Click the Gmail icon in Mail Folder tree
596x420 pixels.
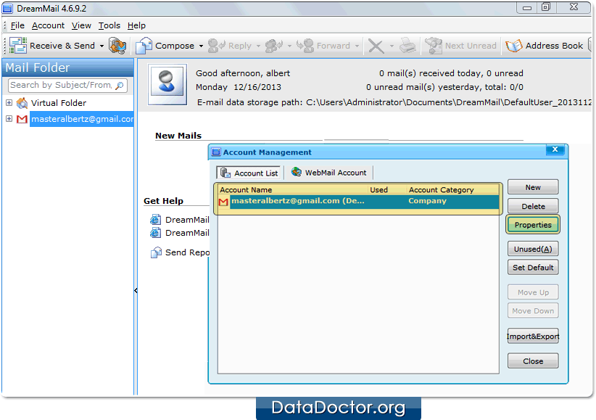[22, 119]
